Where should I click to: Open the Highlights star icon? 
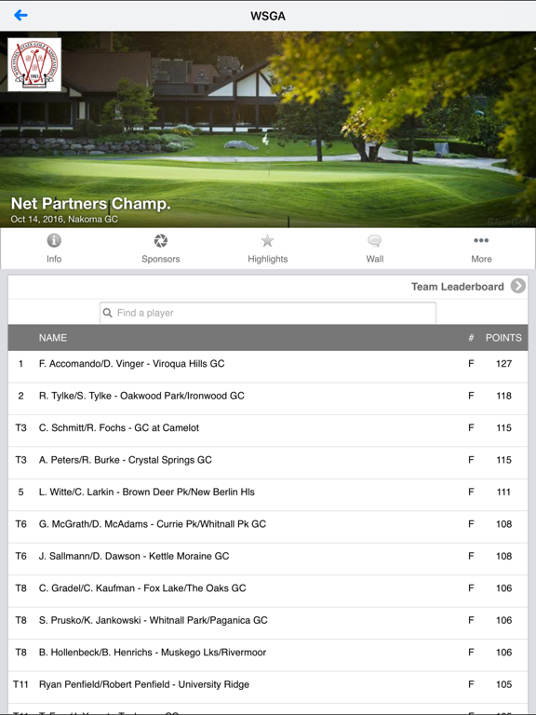pyautogui.click(x=268, y=240)
